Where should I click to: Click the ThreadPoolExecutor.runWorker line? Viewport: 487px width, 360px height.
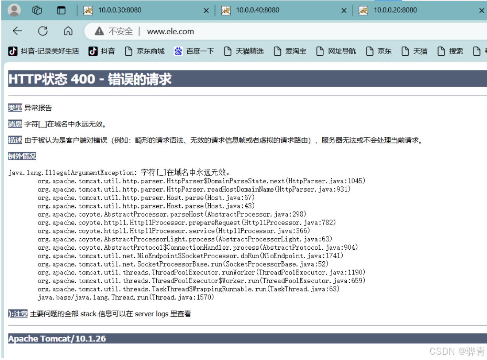tap(201, 272)
